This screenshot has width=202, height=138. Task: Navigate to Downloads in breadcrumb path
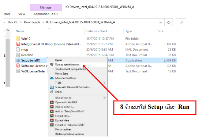point(32,22)
